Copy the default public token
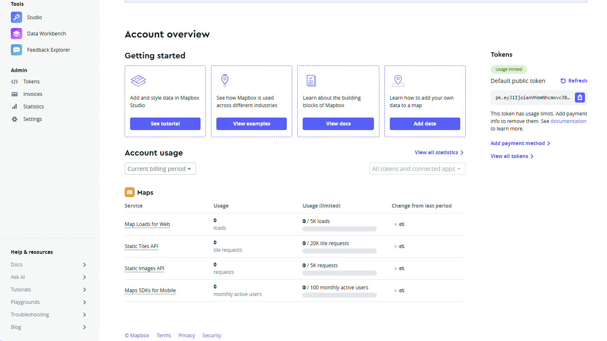 pyautogui.click(x=580, y=98)
